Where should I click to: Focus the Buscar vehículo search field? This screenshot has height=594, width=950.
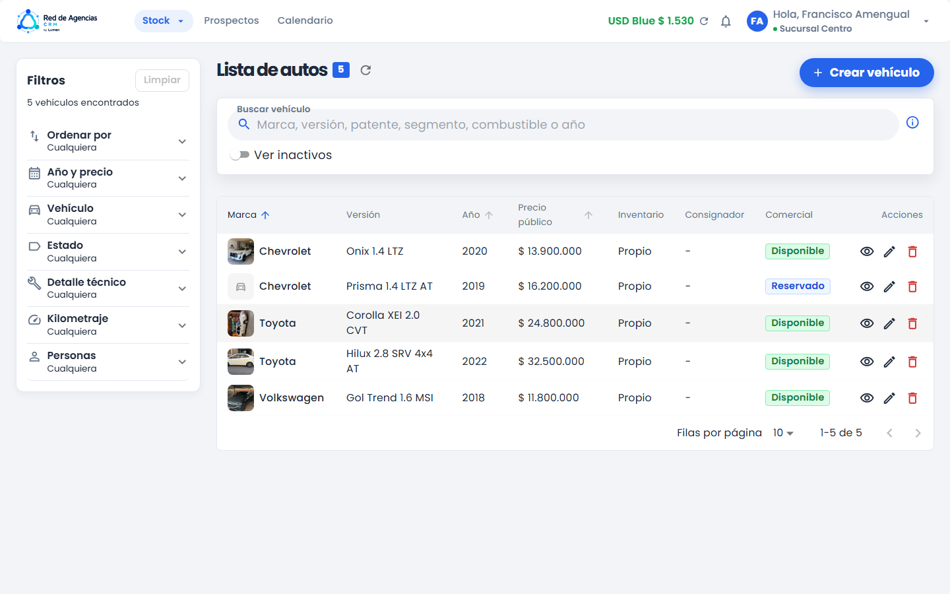563,125
